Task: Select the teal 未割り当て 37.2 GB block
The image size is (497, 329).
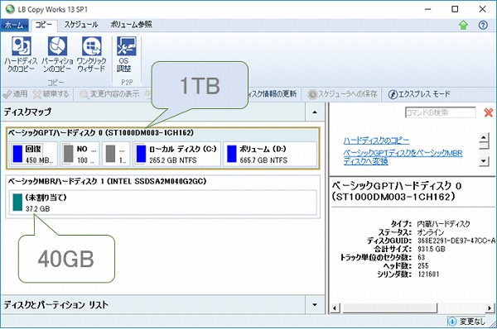Action: click(163, 203)
